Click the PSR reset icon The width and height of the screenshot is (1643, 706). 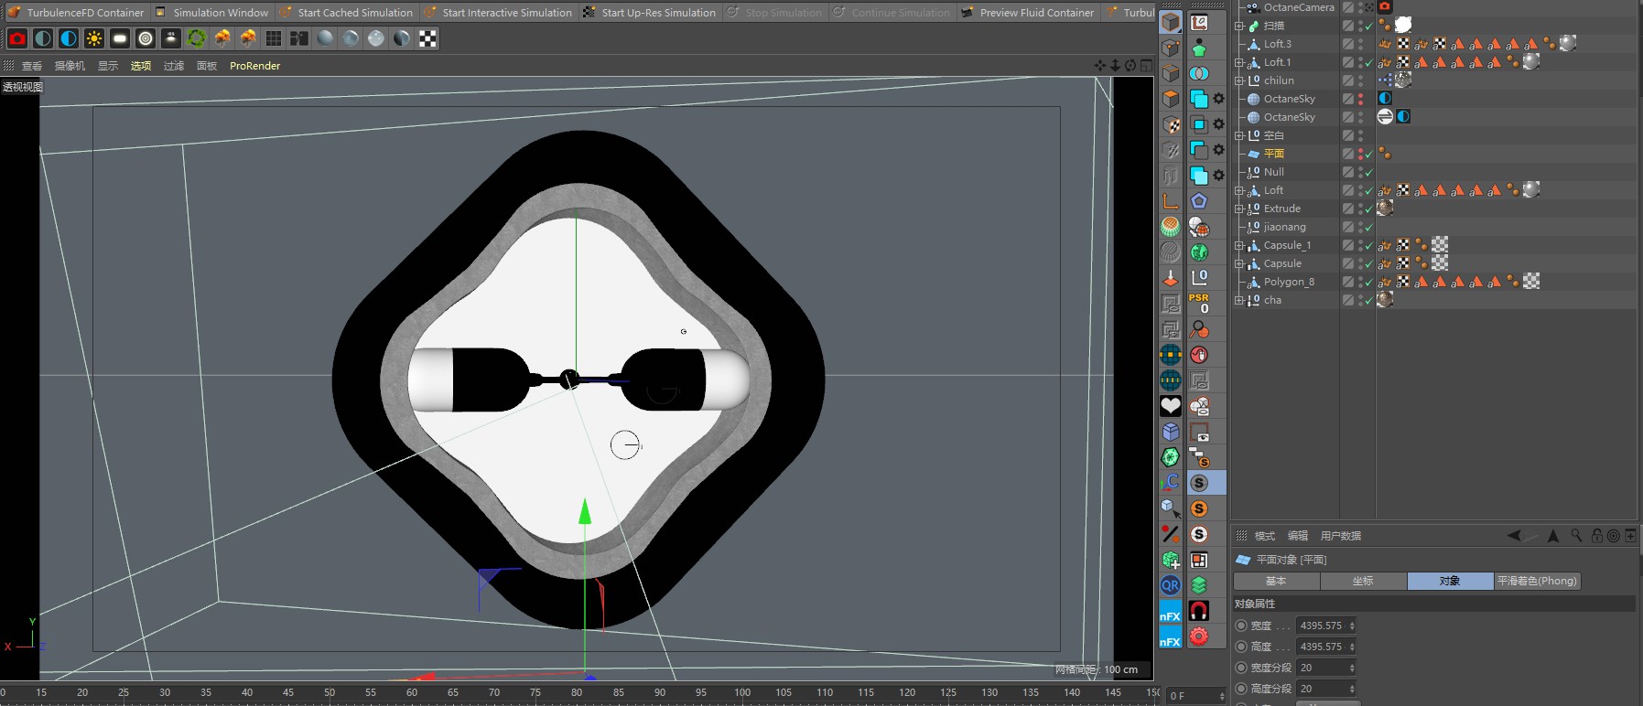(x=1199, y=304)
